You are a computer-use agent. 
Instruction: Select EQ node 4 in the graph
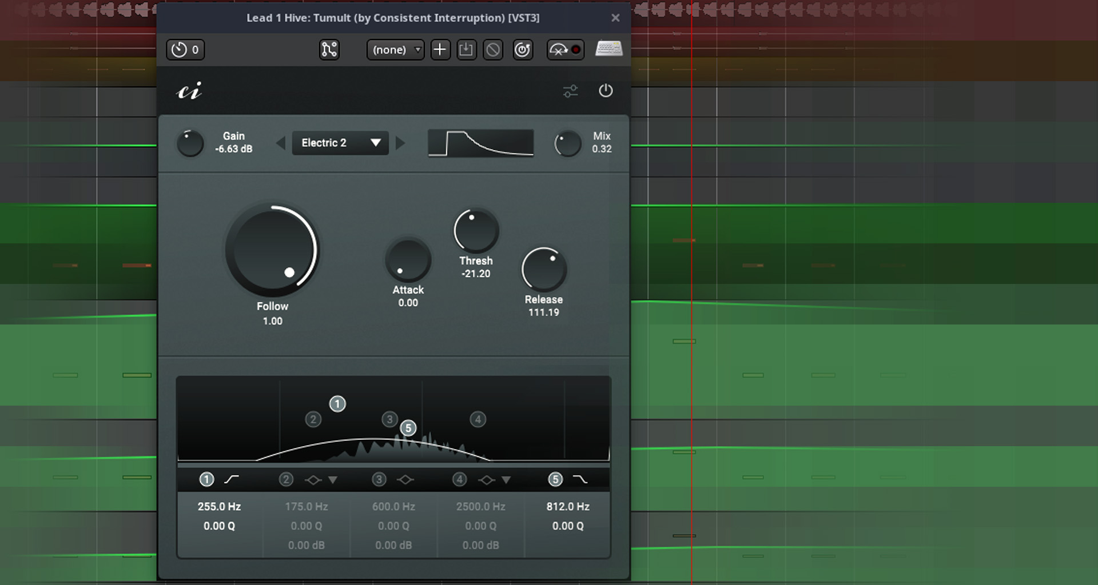click(x=478, y=419)
